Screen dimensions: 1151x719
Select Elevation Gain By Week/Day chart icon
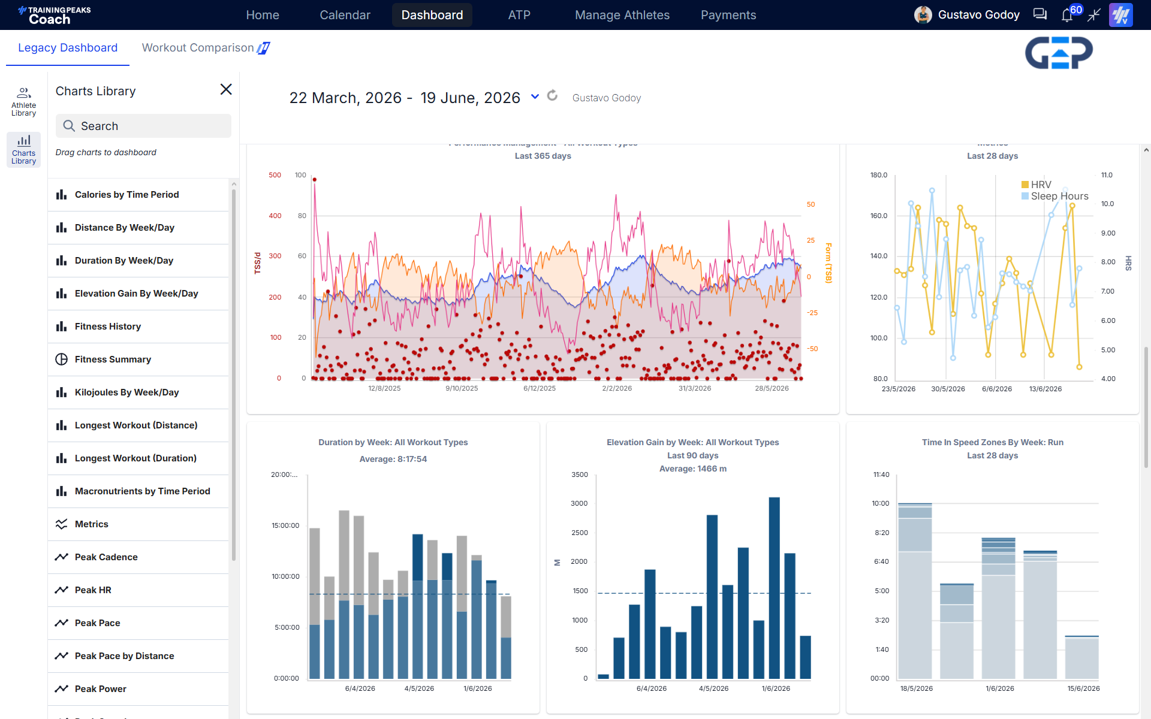click(x=61, y=294)
